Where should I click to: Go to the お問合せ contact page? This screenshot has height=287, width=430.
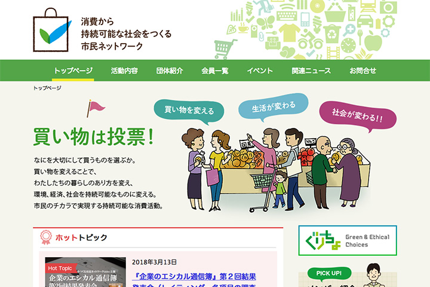363,71
